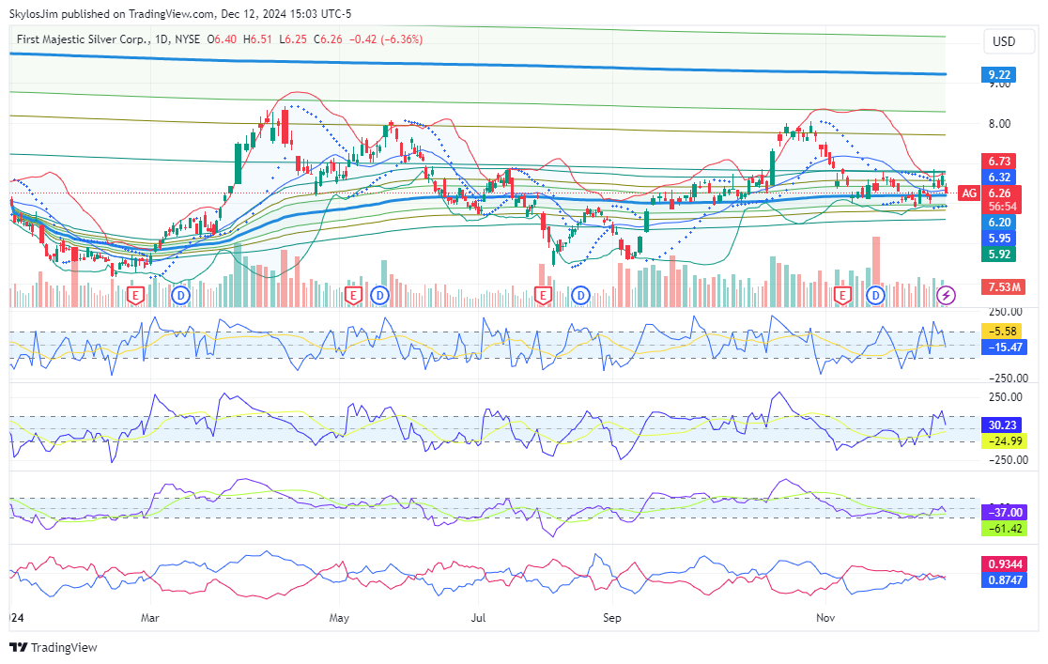The width and height of the screenshot is (1048, 664).
Task: Click the blue 6.20 price label
Action: 999,222
